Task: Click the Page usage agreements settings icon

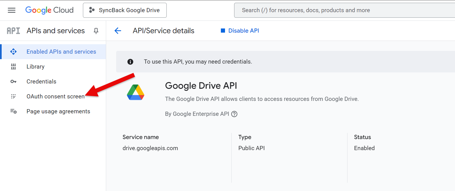Action: tap(14, 111)
